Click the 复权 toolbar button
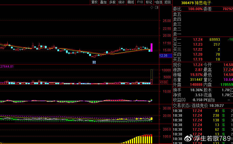This screenshot has height=144, width=233. (94, 2)
